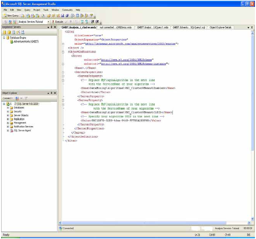Collapse the Database Engine node in Registered Servers
This screenshot has height=239, width=256.
point(4,38)
